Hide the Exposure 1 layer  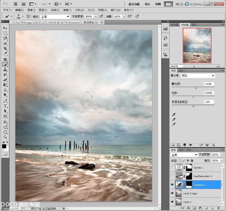(172, 185)
